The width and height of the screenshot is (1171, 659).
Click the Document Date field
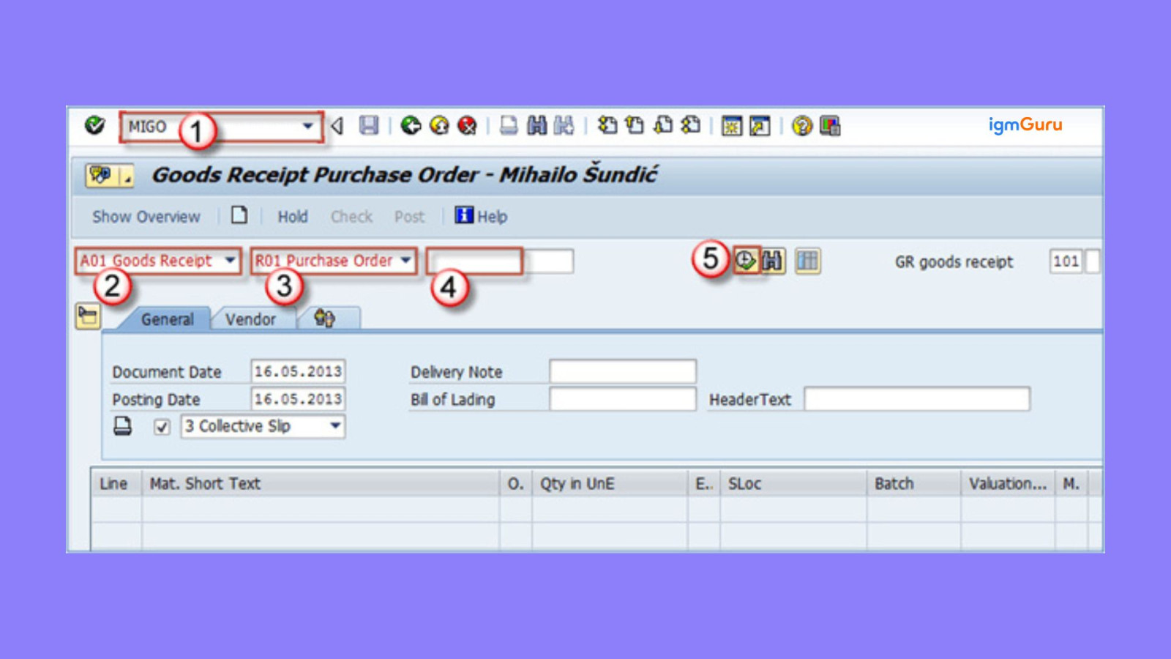pos(298,371)
